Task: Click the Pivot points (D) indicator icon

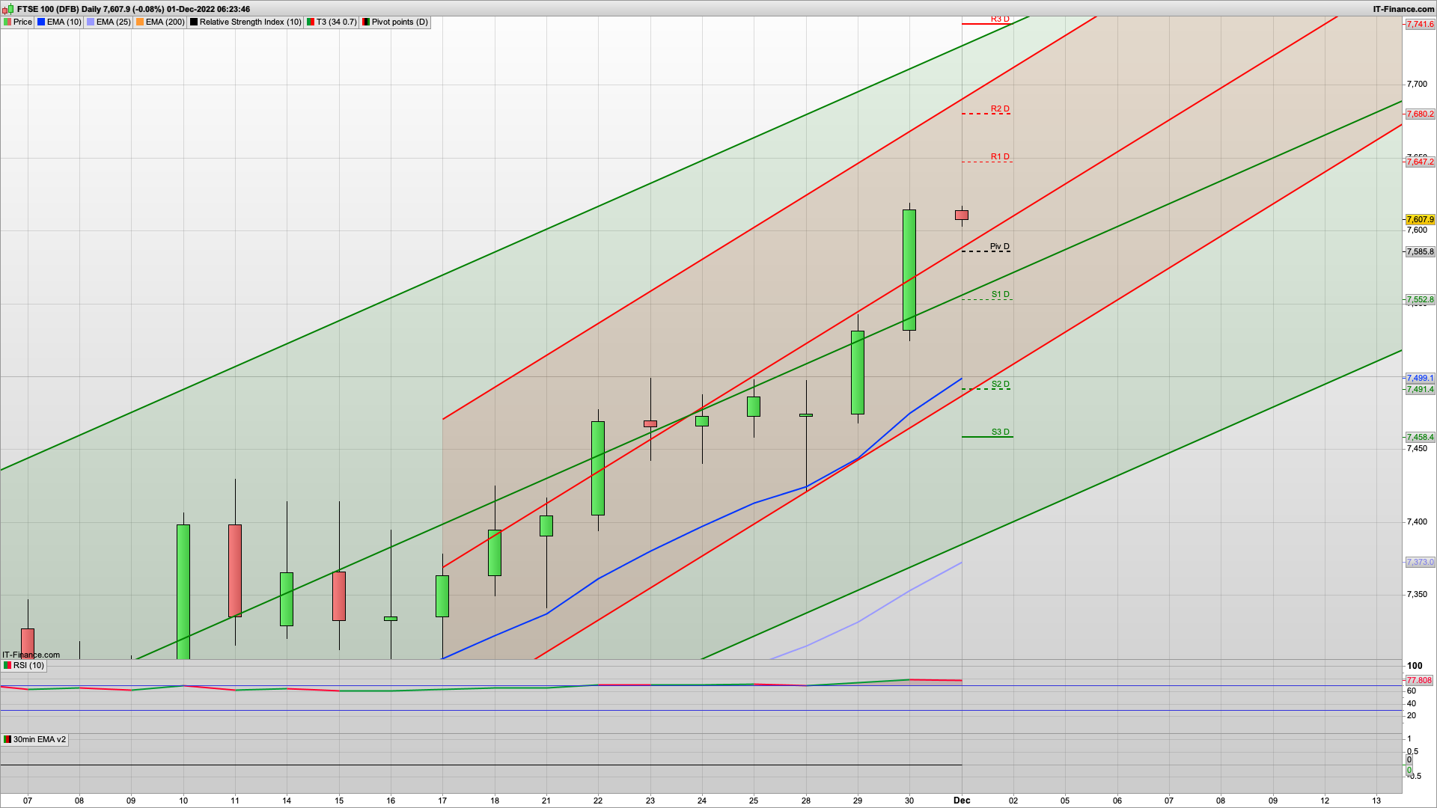Action: point(366,22)
